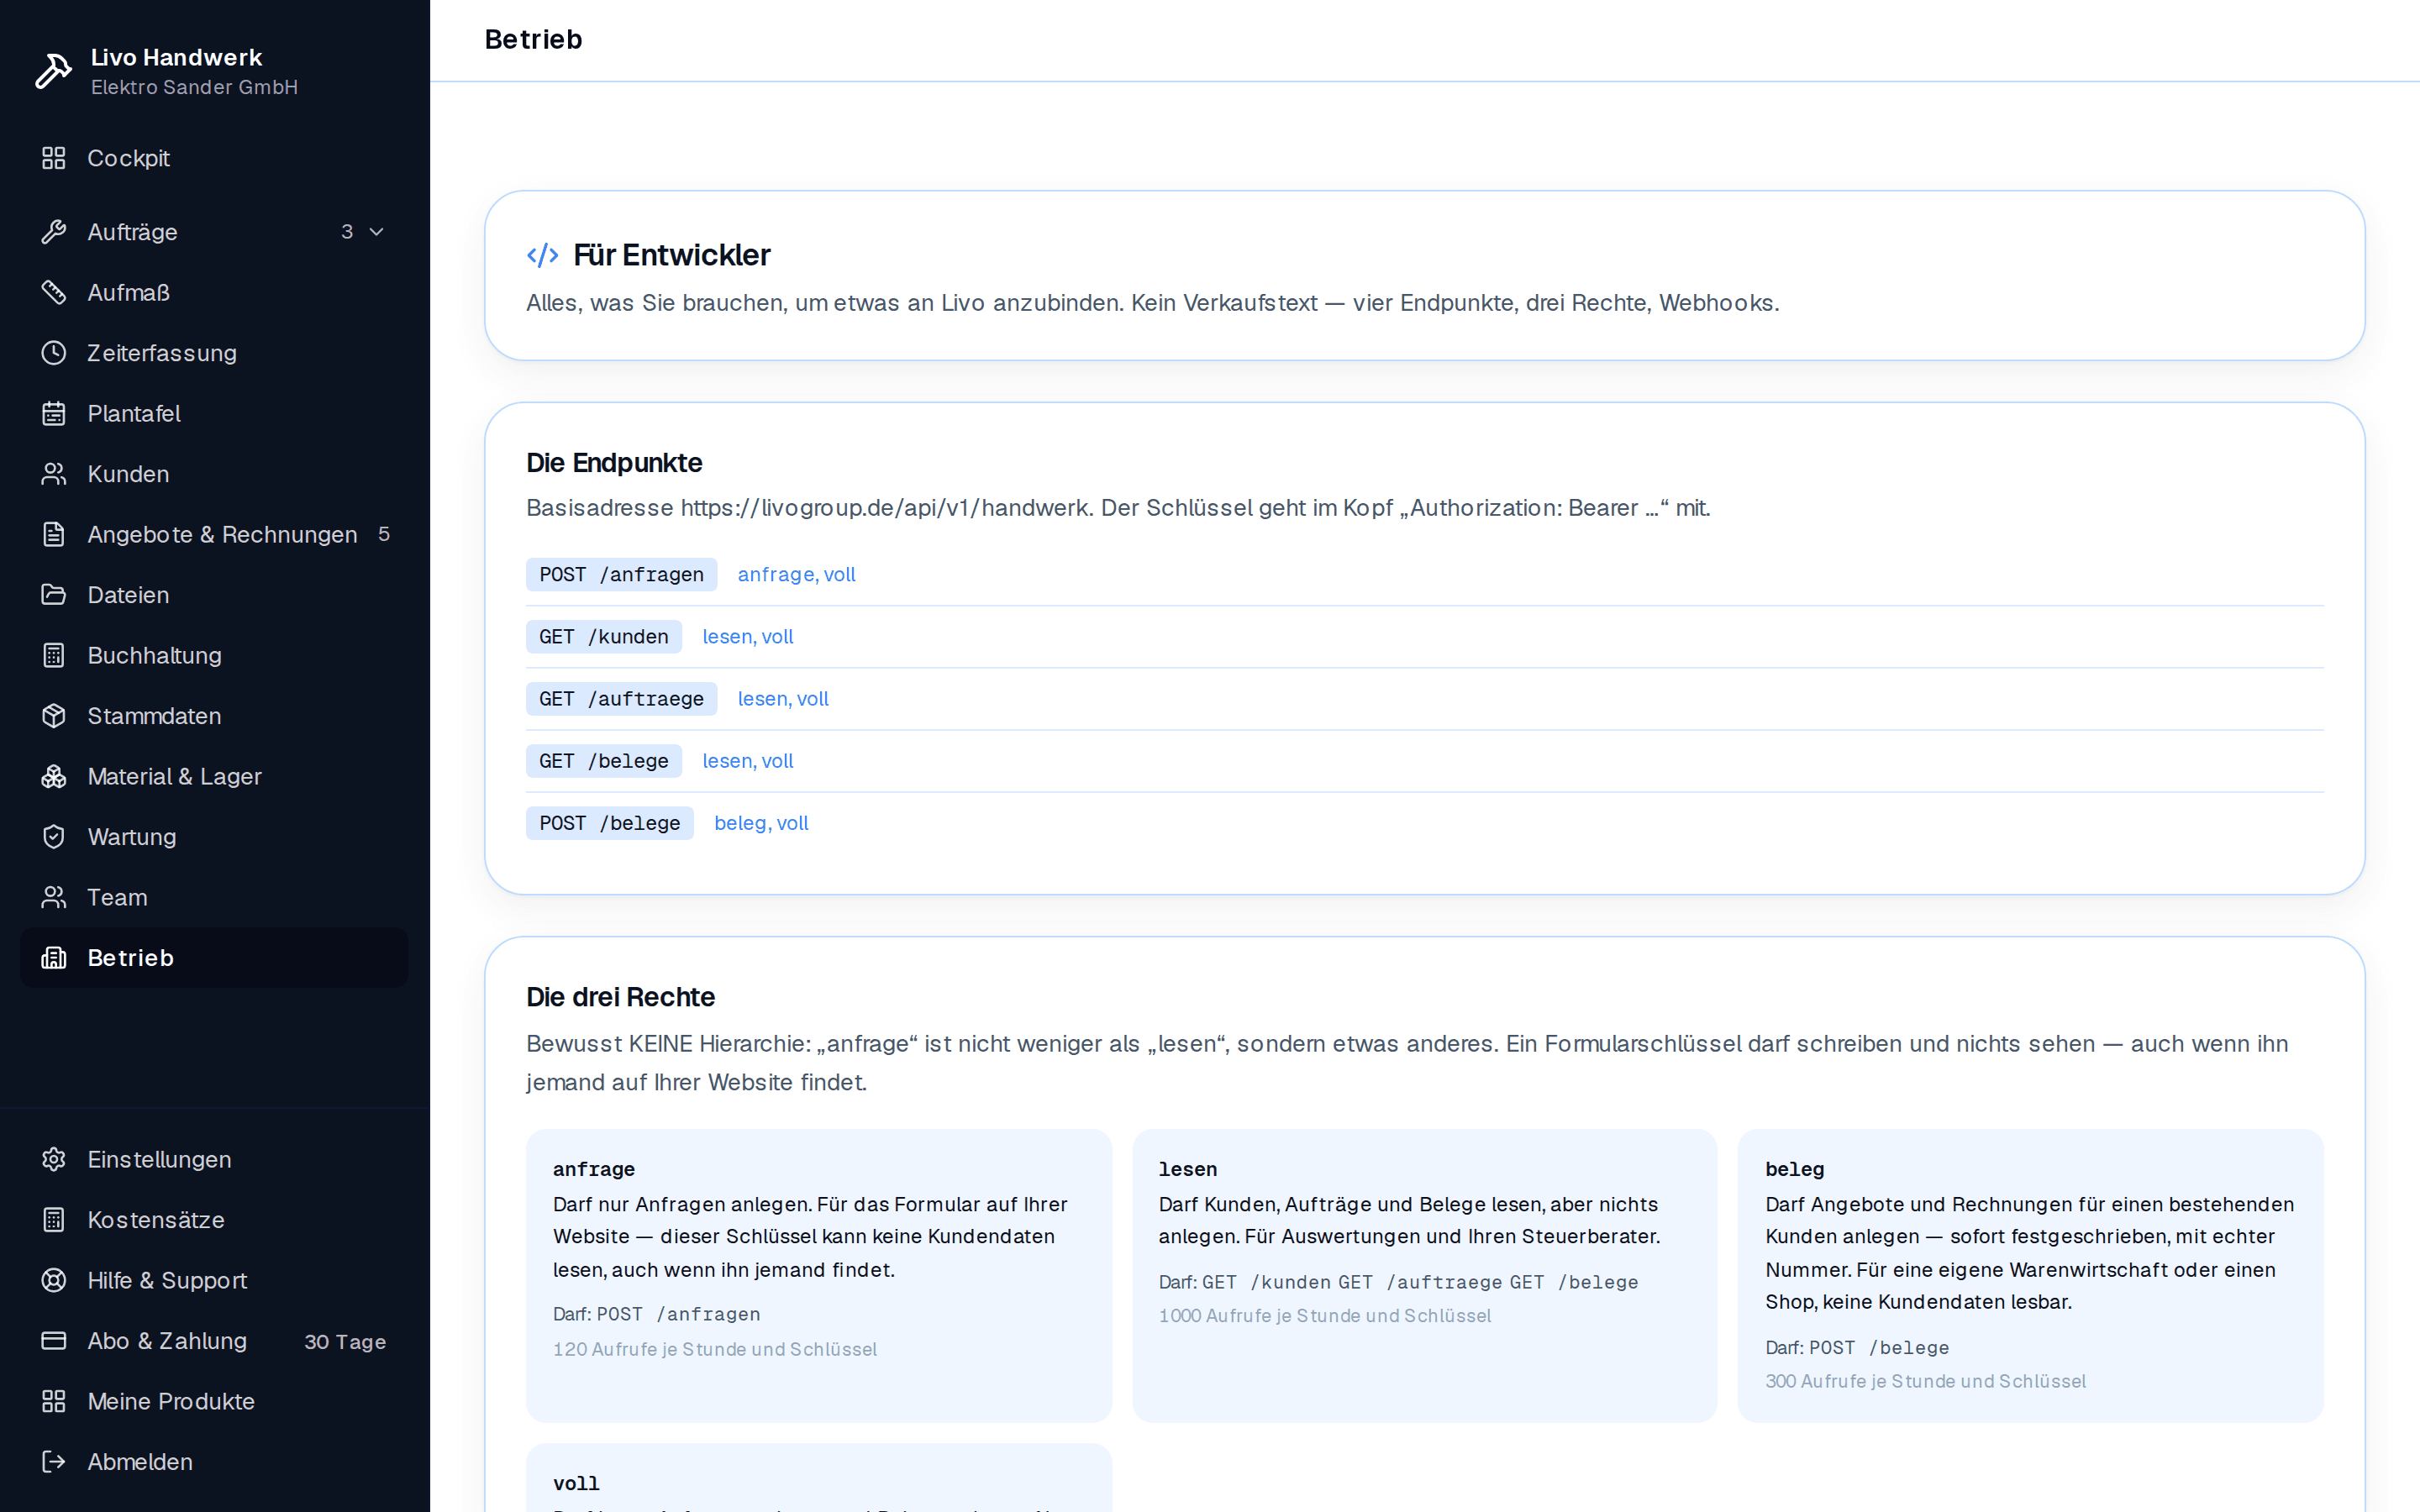This screenshot has height=1512, width=2420.
Task: Click the "anfrage, voll" rights label
Action: [x=796, y=574]
